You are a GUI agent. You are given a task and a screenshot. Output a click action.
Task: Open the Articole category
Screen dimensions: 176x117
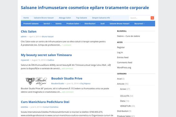pyautogui.click(x=121, y=84)
